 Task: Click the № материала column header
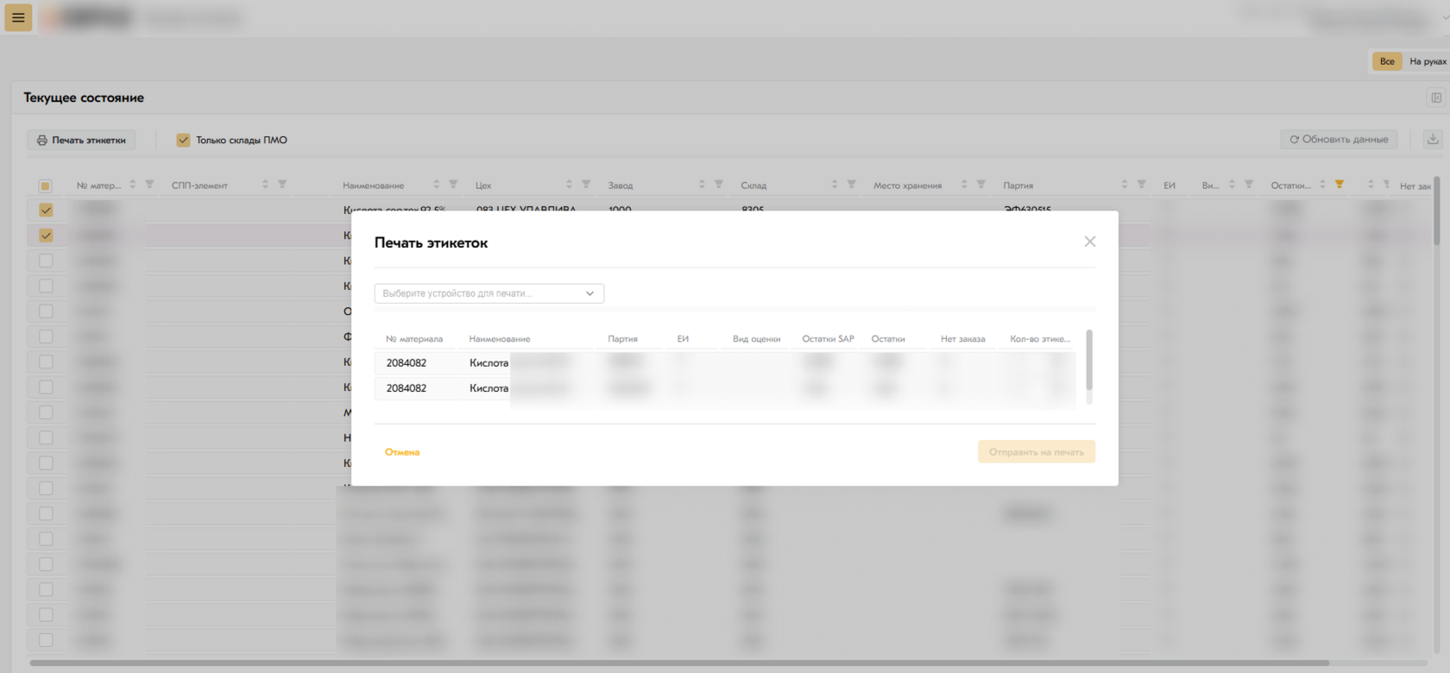coord(414,339)
